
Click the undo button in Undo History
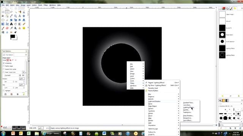(222, 96)
